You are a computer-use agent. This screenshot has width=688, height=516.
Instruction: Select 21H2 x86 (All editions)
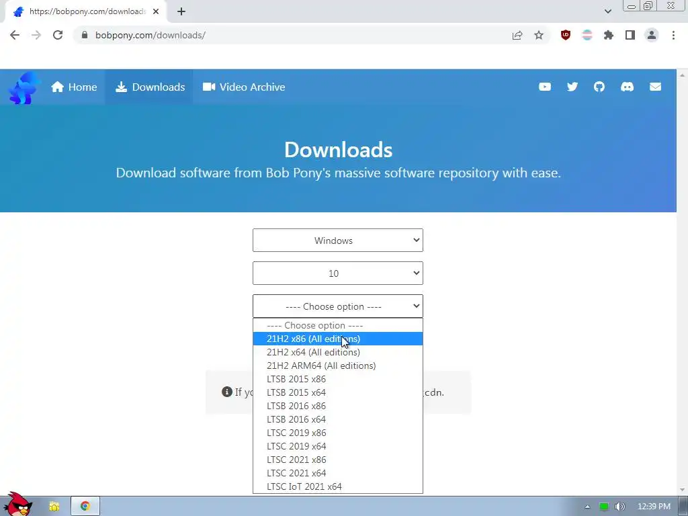point(338,339)
